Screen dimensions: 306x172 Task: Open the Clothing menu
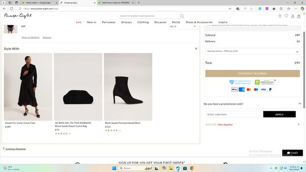coord(143,22)
